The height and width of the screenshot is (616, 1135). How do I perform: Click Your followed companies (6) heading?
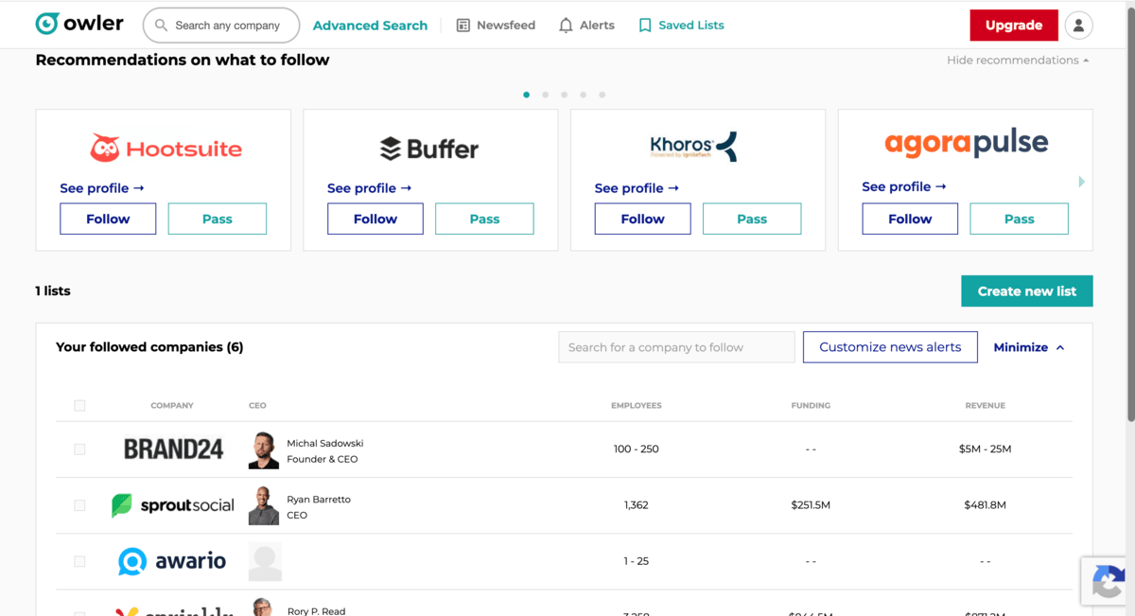(149, 347)
